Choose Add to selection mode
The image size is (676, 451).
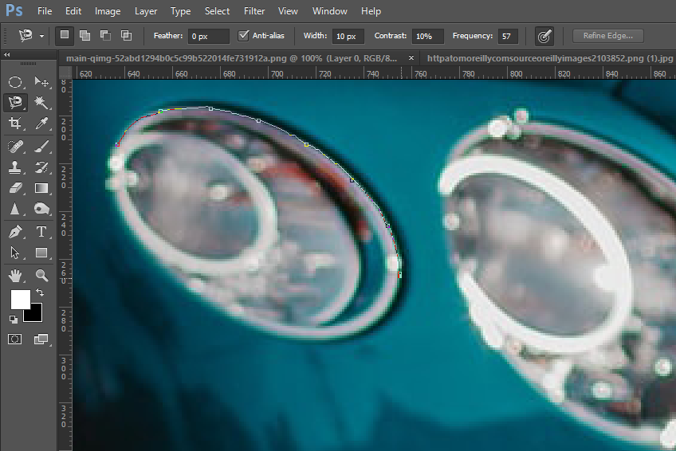click(85, 35)
